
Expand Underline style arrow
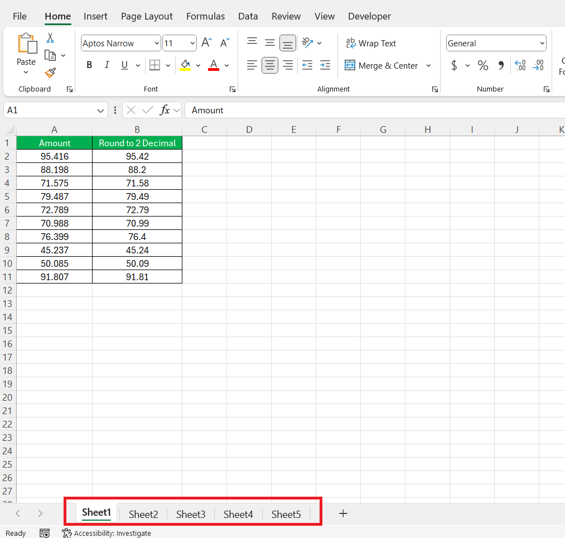click(x=138, y=65)
